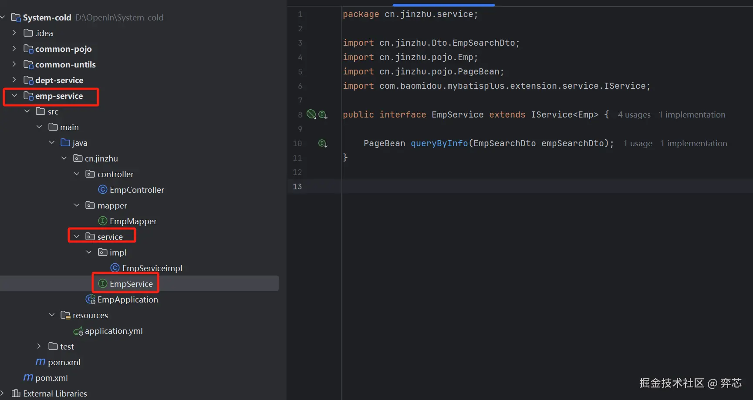This screenshot has width=753, height=400.
Task: Select the dept-service module
Action: pos(59,80)
